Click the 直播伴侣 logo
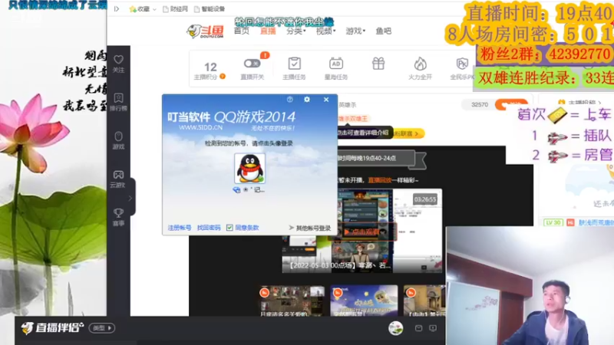Viewport: 614px width, 345px height. [52, 328]
